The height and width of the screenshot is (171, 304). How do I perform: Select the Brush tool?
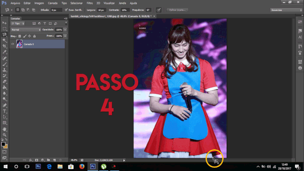4,64
